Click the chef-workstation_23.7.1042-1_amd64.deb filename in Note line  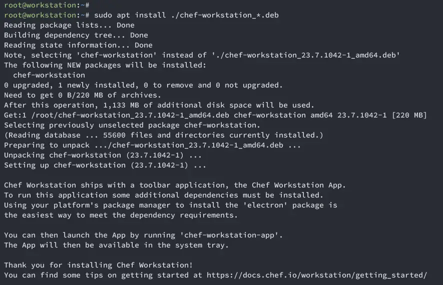305,55
